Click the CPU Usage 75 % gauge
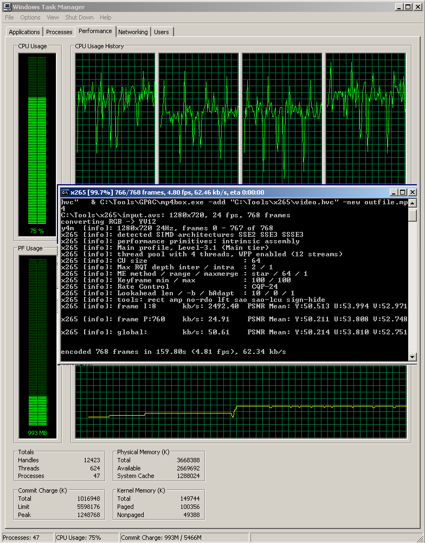This screenshot has width=425, height=543. click(x=37, y=144)
